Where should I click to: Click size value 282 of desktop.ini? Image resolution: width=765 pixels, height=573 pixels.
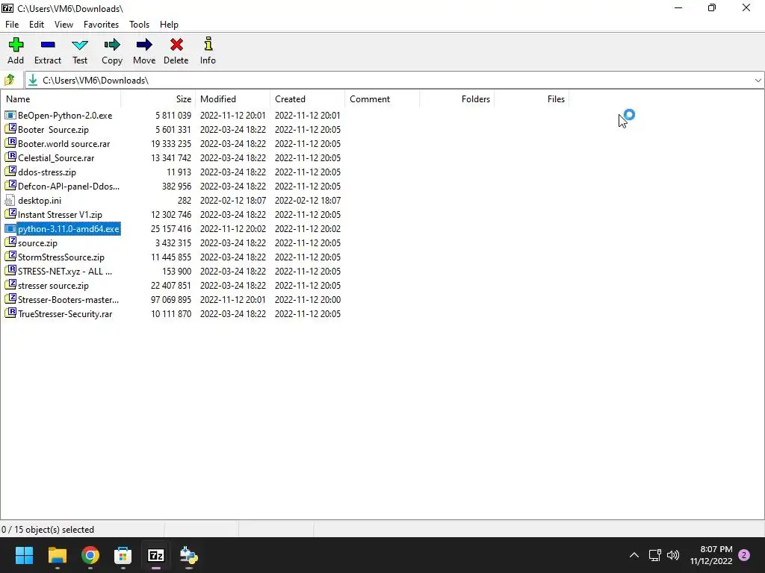click(x=185, y=200)
